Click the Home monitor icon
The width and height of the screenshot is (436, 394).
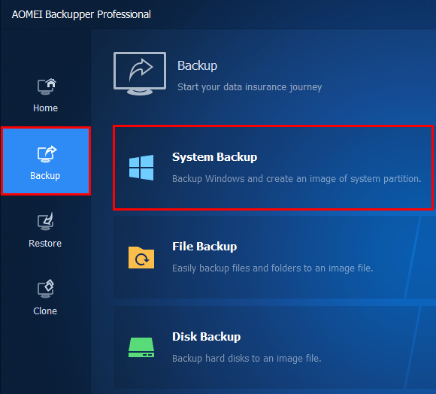pyautogui.click(x=47, y=86)
